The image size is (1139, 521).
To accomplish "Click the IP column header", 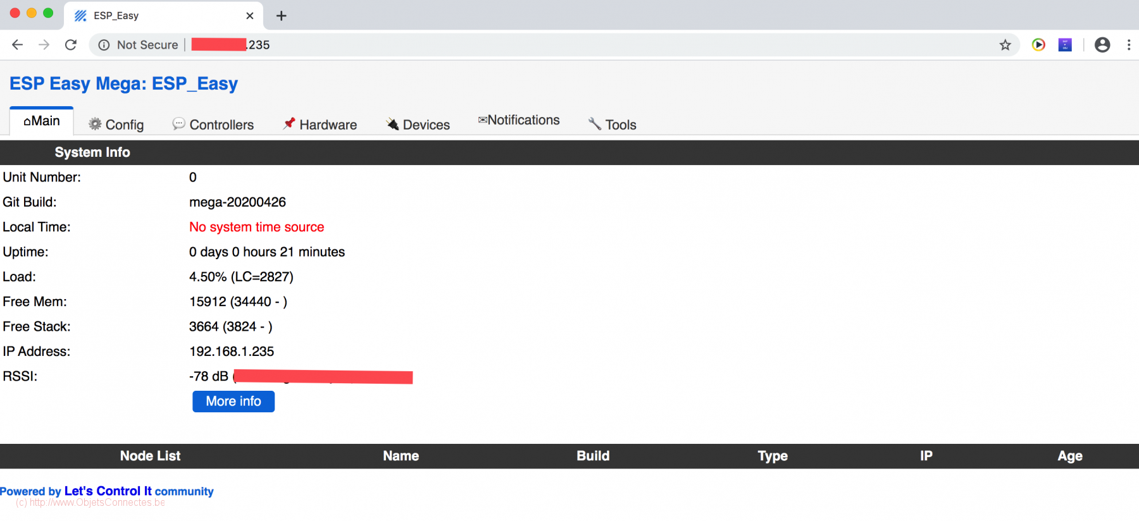I will [926, 456].
